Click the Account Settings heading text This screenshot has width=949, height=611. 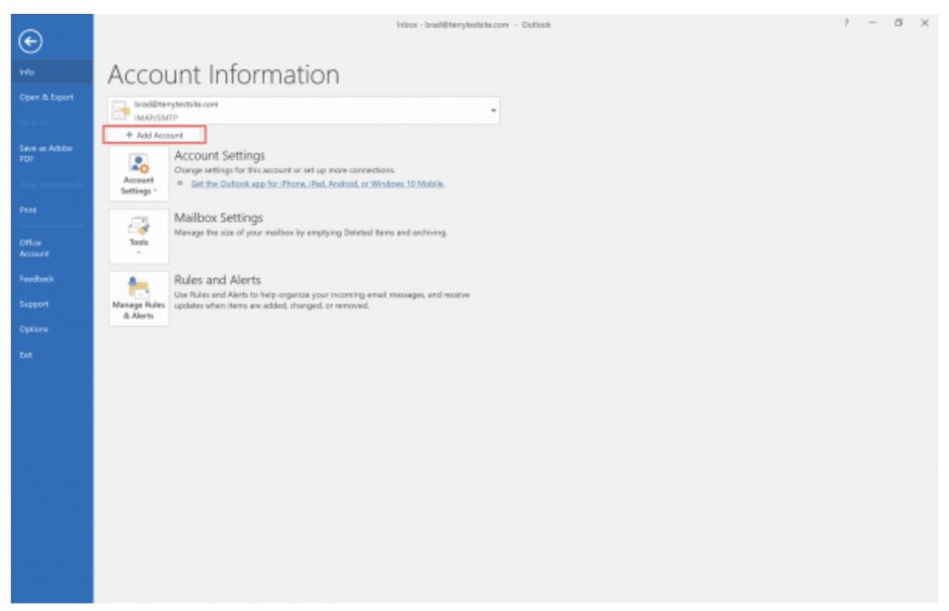click(220, 156)
